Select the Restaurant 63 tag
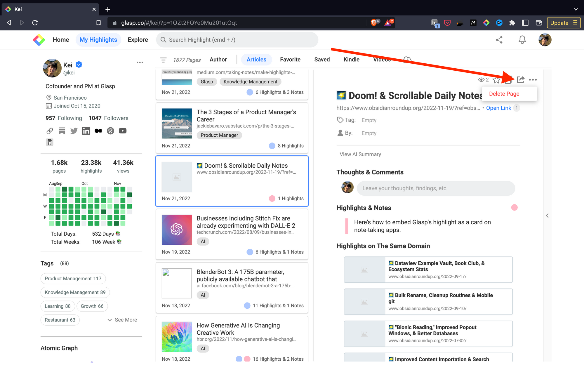 [x=60, y=320]
